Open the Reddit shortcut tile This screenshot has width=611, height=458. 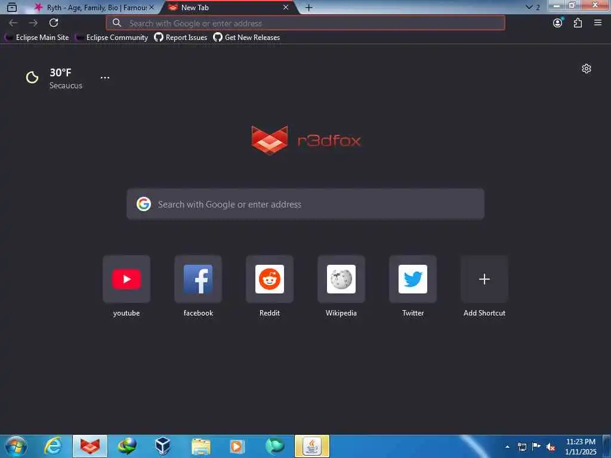270,279
